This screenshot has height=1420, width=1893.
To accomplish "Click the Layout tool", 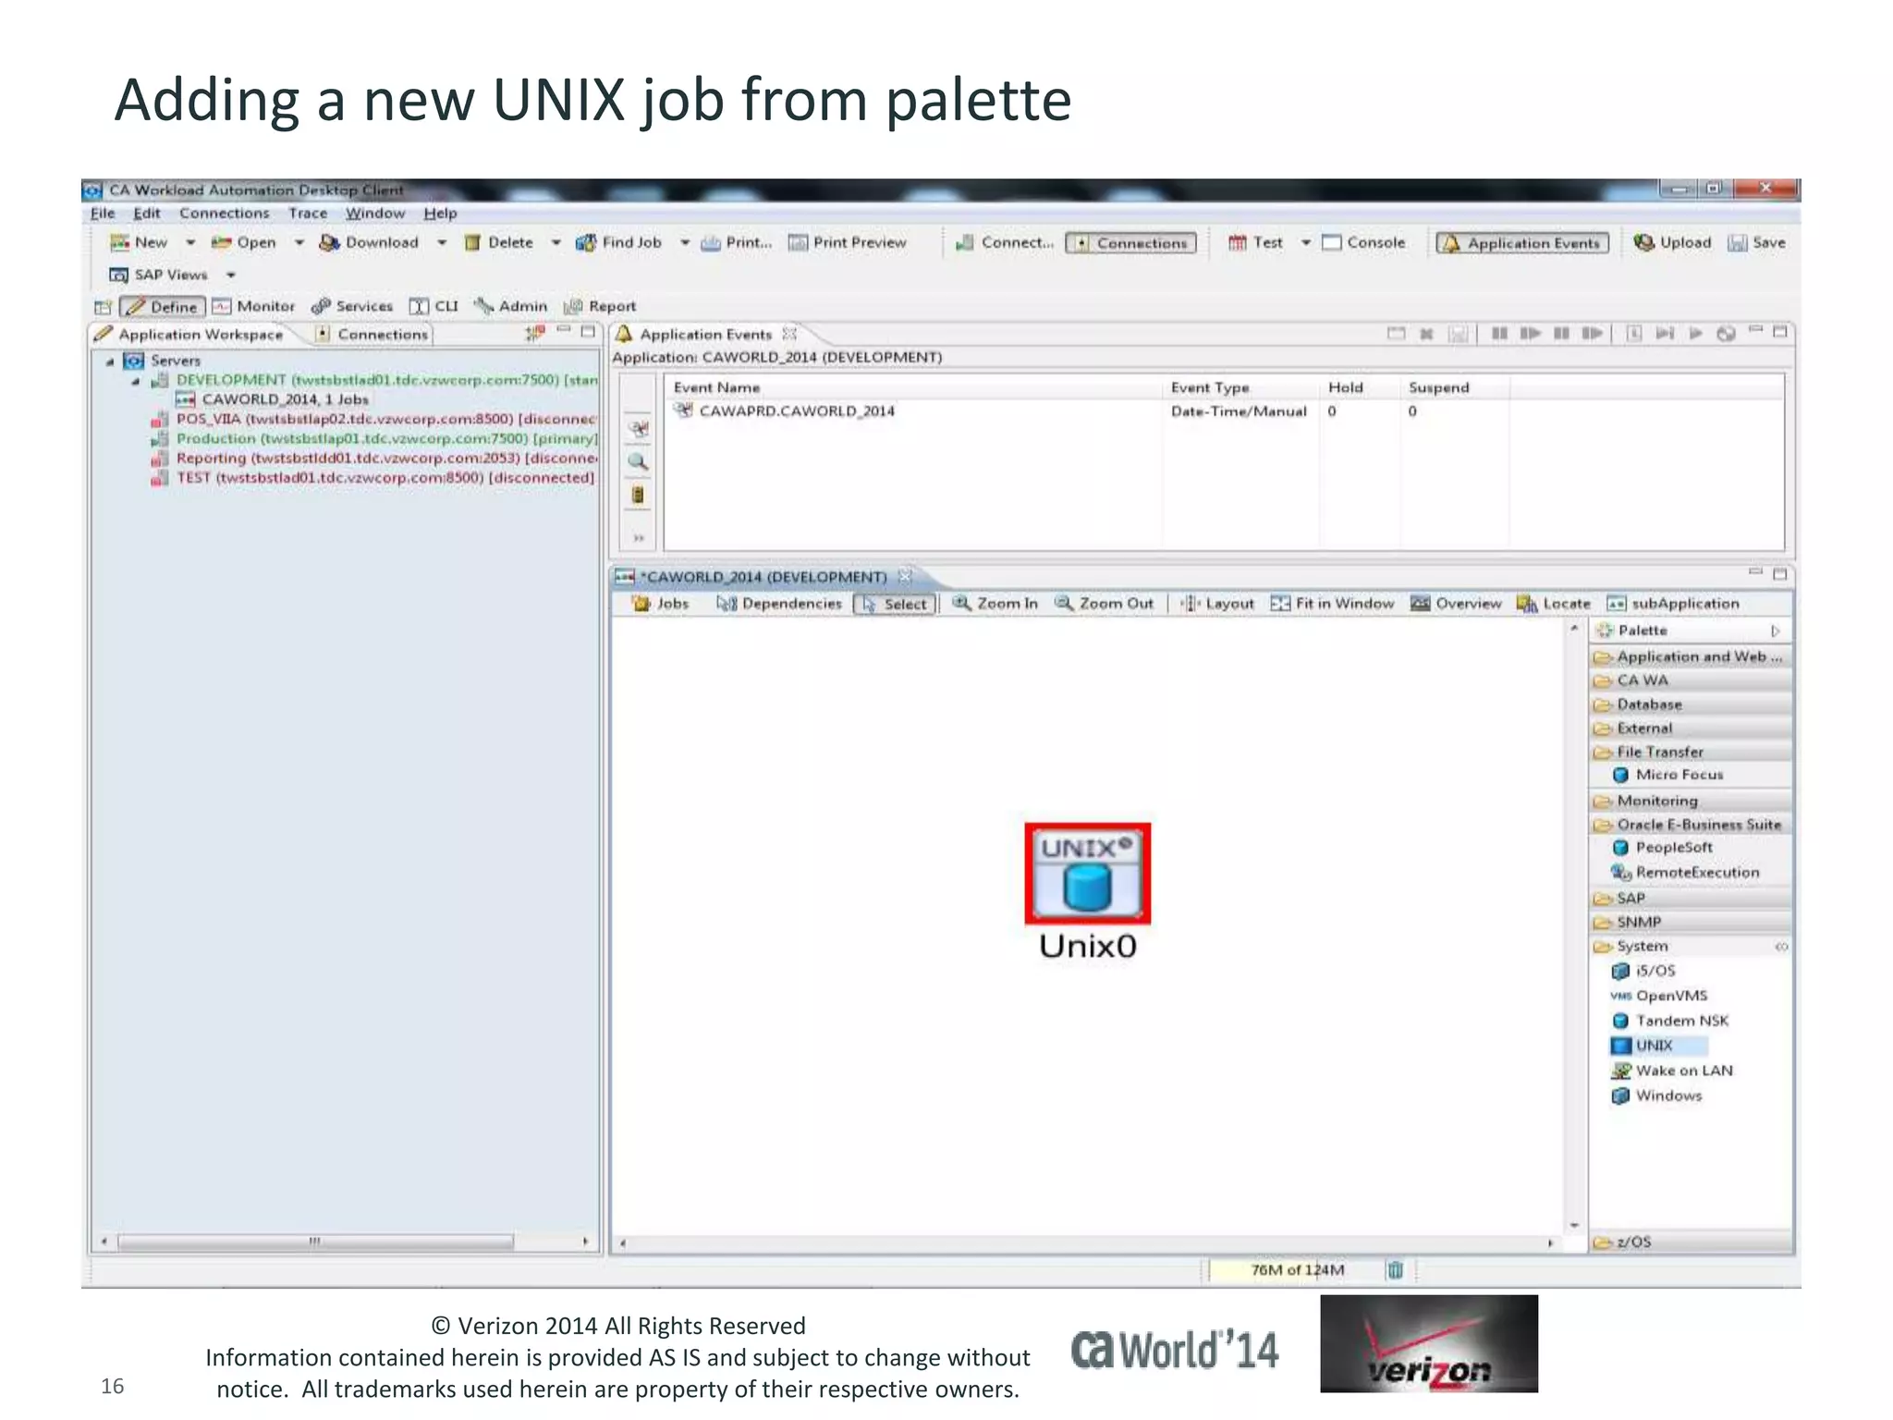I will [x=1217, y=603].
